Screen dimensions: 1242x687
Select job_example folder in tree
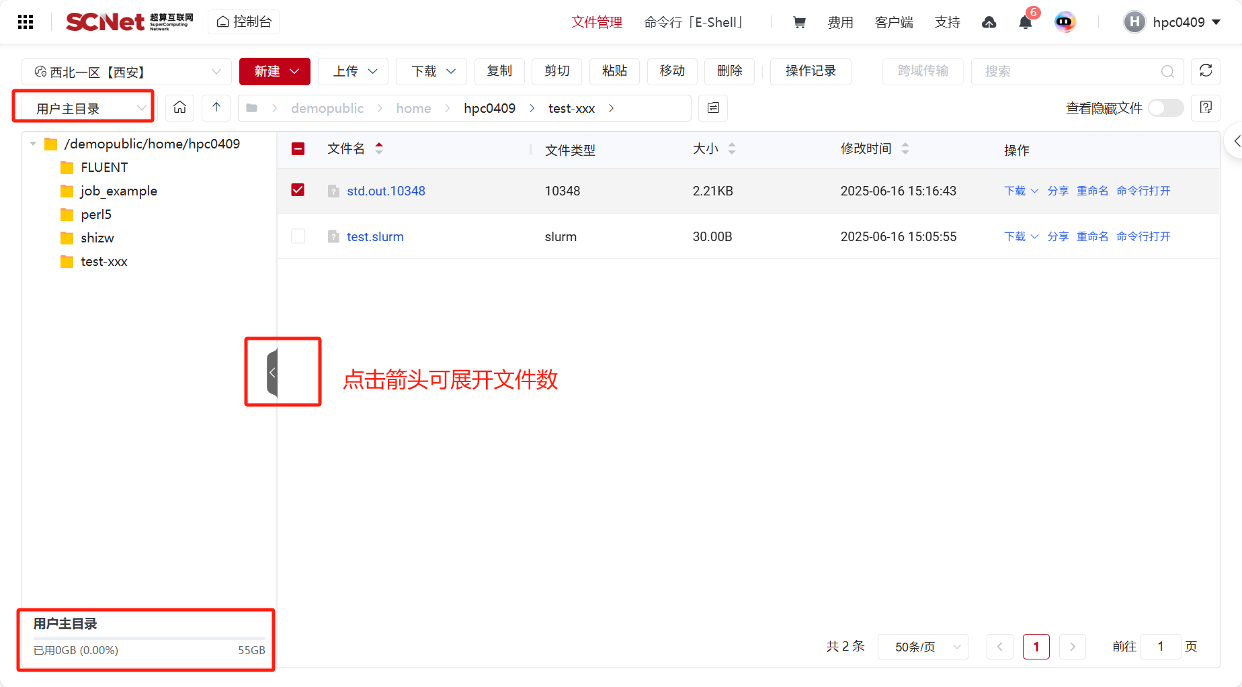click(x=118, y=191)
